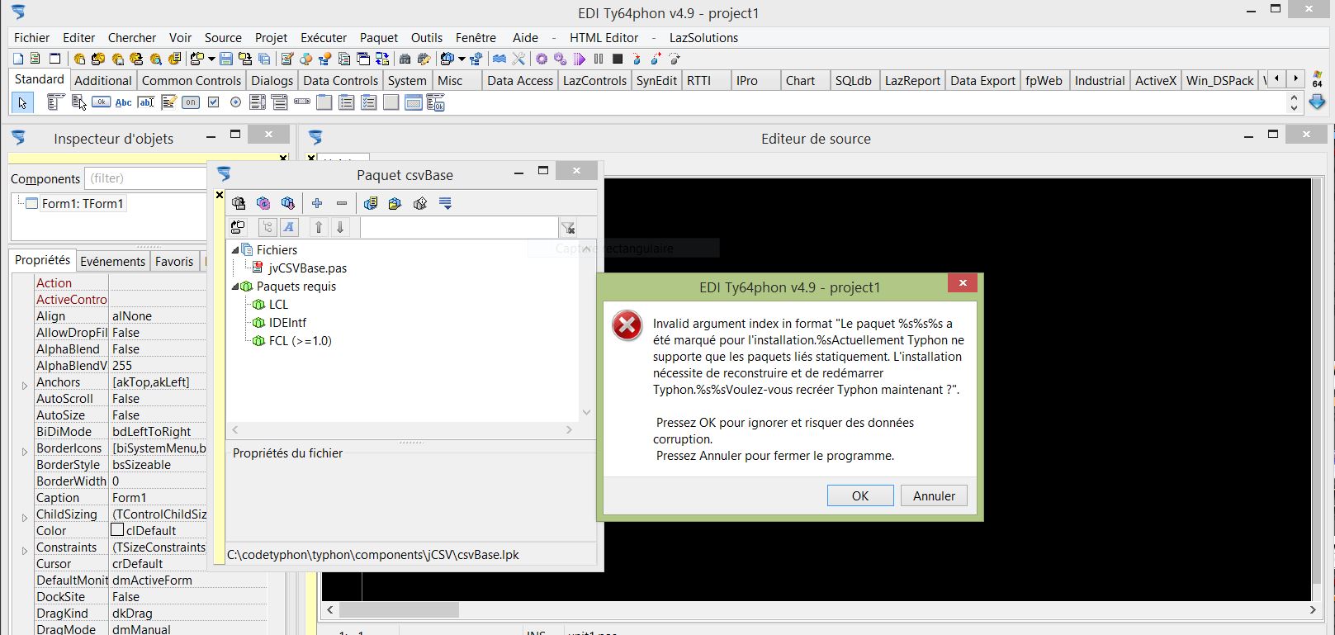Click the Save package icon in Paquet csvBase
This screenshot has width=1335, height=635.
239,203
